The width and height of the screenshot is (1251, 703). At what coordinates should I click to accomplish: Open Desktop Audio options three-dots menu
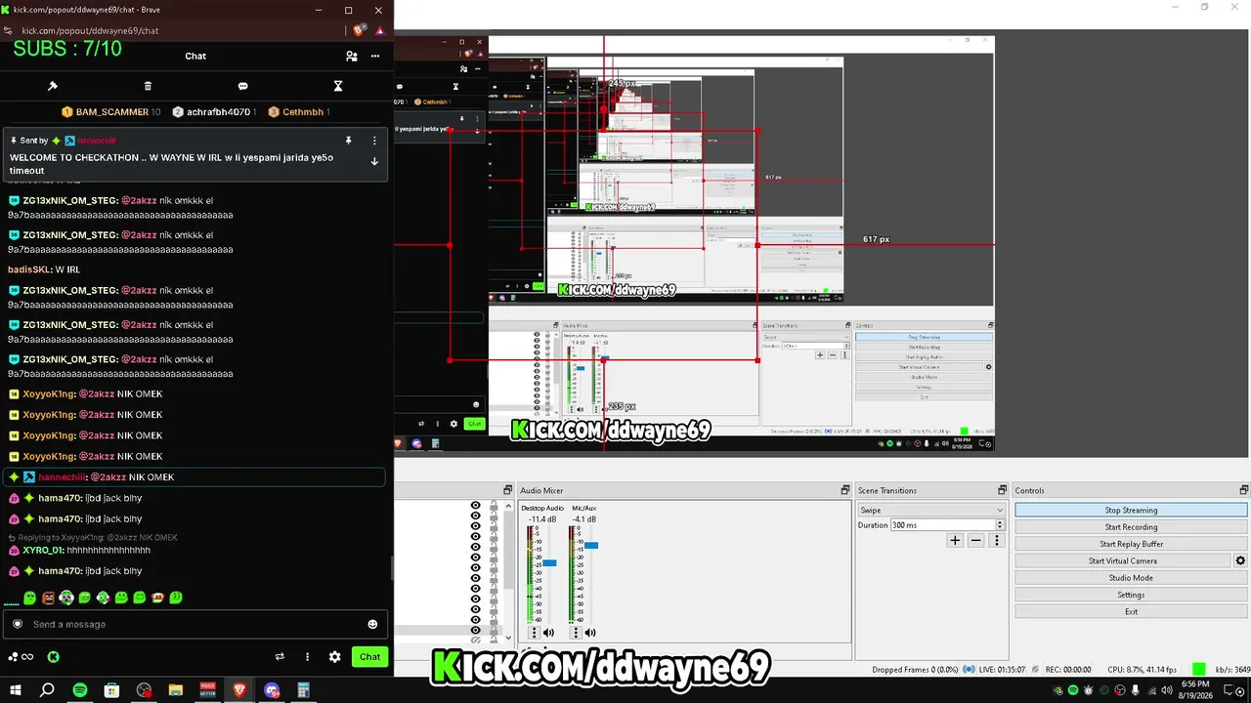point(534,633)
